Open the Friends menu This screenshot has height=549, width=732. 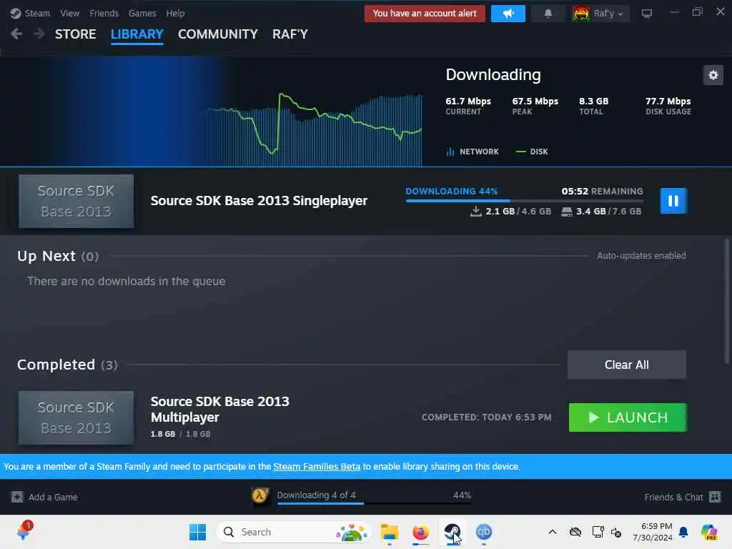(104, 13)
